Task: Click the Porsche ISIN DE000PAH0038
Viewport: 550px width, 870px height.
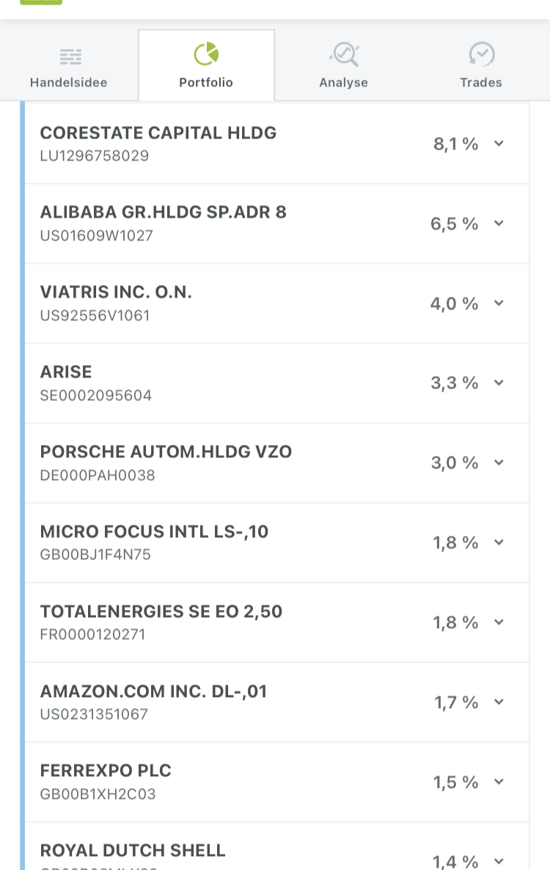Action: coord(98,476)
